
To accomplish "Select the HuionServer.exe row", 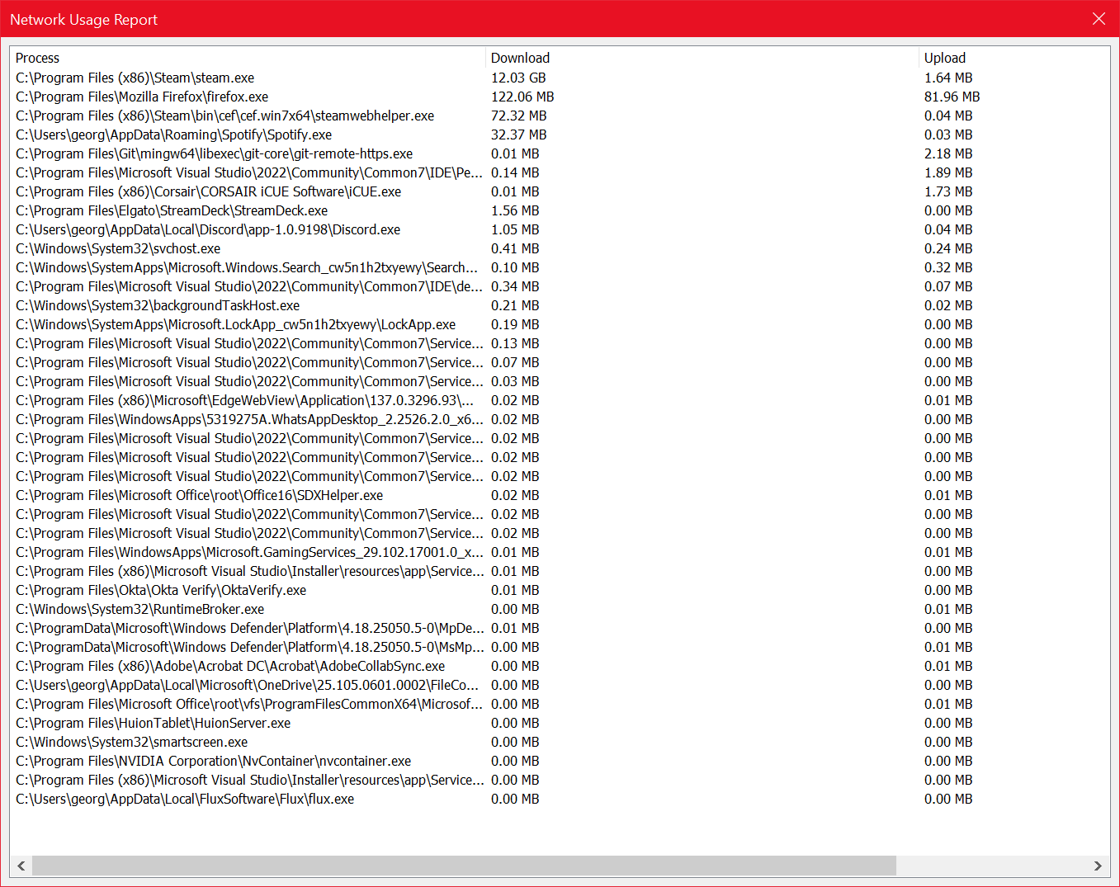I will (x=560, y=723).
